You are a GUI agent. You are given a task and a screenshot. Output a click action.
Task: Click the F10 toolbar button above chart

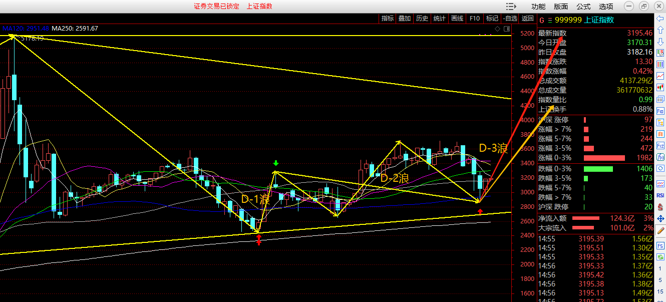(475, 19)
